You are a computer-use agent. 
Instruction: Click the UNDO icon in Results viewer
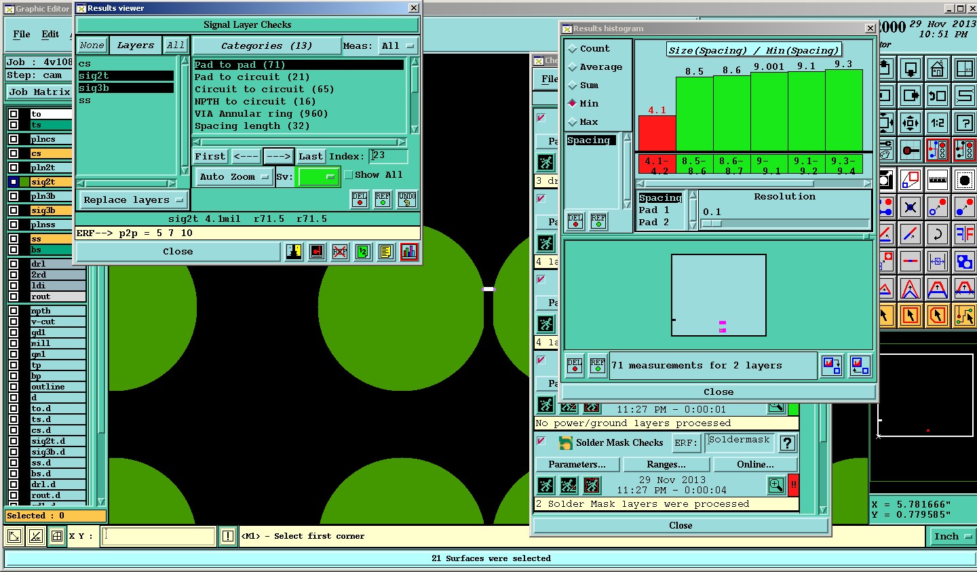pyautogui.click(x=407, y=199)
